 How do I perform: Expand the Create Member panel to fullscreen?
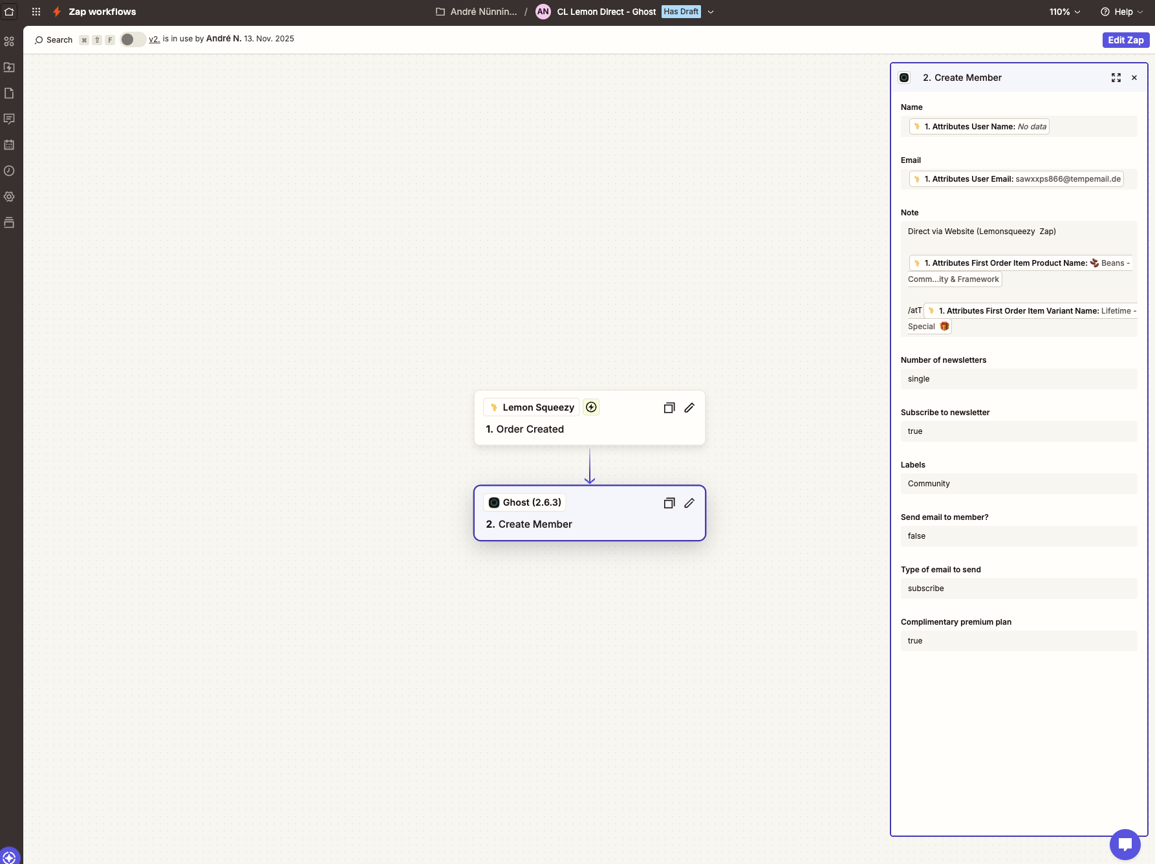[1116, 78]
